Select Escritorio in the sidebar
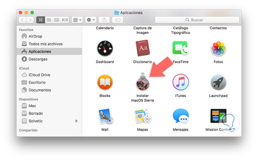258x160 pixels. 49,82
